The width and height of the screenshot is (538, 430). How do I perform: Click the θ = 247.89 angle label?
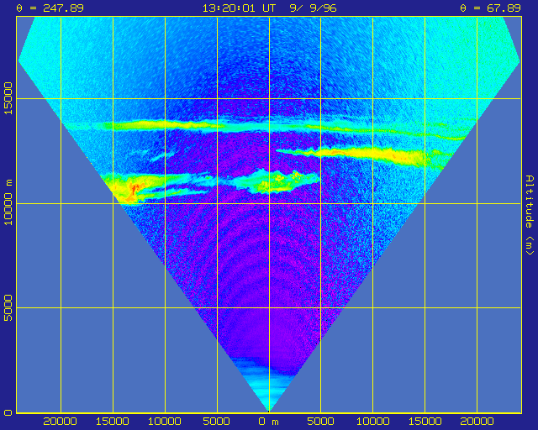pyautogui.click(x=50, y=8)
